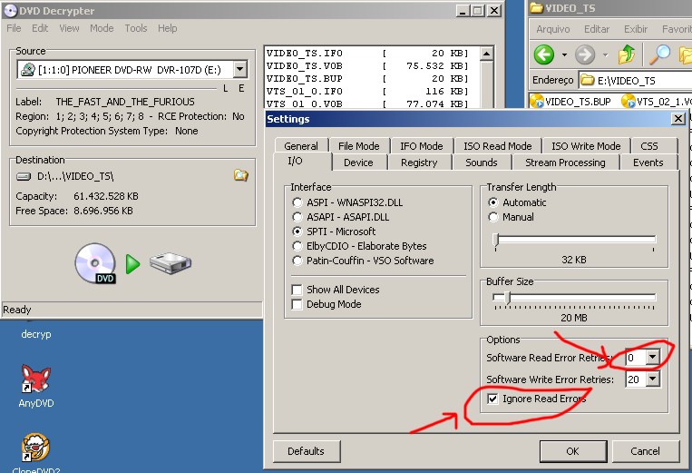Click Forward arrow in VIDEO_TS explorer window
This screenshot has height=473, width=692.
click(585, 55)
